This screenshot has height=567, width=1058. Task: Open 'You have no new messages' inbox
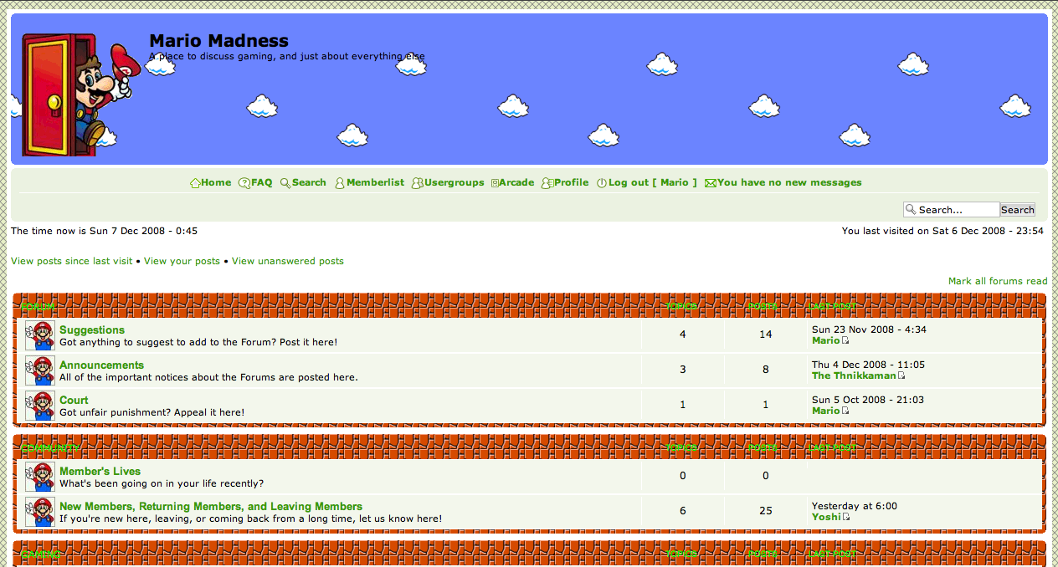coord(789,182)
